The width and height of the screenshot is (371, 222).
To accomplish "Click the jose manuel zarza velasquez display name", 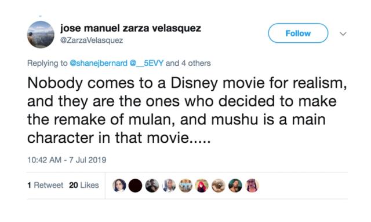I will pyautogui.click(x=130, y=28).
